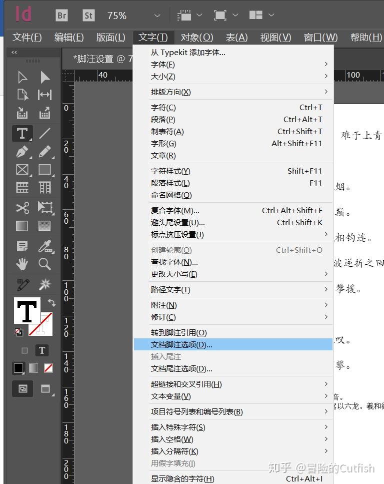Select the Gradient Swatch tool
This screenshot has width=384, height=484.
[x=22, y=226]
